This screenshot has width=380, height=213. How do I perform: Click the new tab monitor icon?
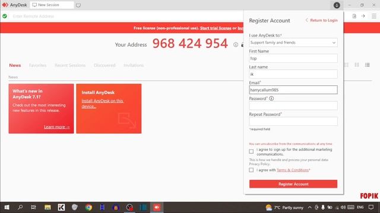click(x=78, y=5)
